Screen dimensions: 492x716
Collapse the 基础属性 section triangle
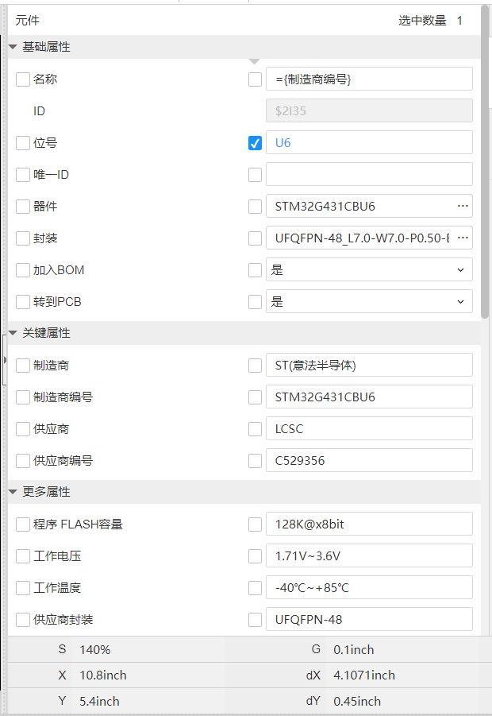(13, 47)
